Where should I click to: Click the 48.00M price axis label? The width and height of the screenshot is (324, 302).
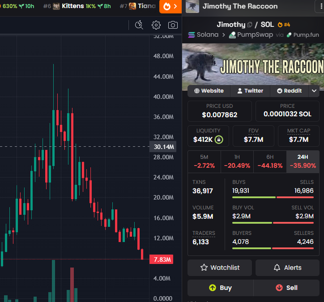(163, 56)
